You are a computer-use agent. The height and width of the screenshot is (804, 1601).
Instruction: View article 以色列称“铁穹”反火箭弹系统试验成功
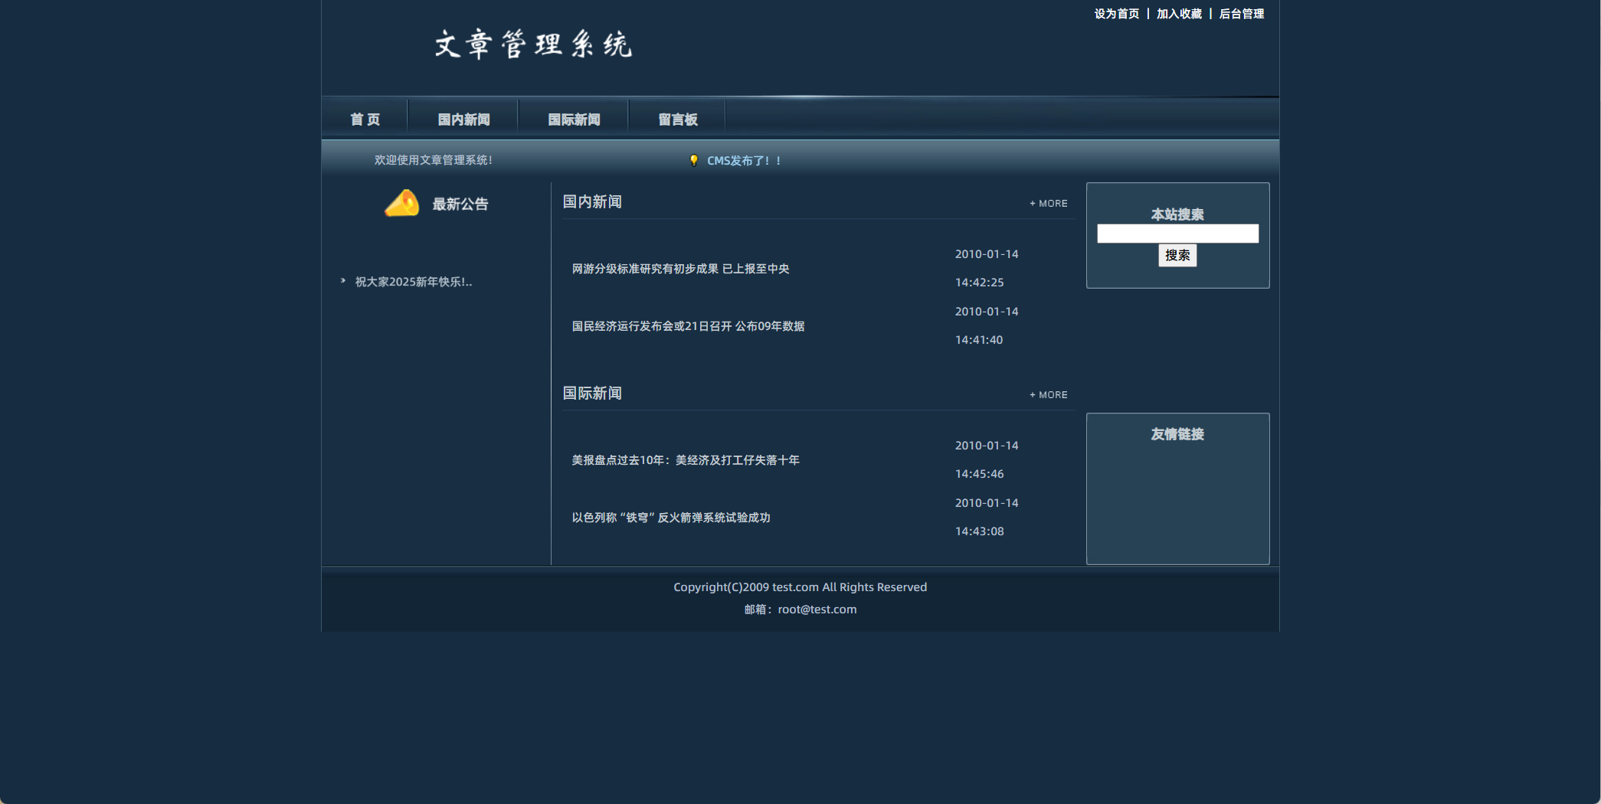coord(671,518)
